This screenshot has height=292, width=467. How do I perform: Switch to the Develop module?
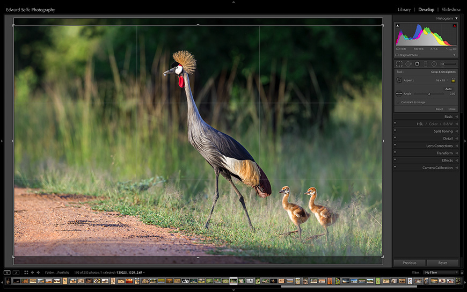click(426, 10)
